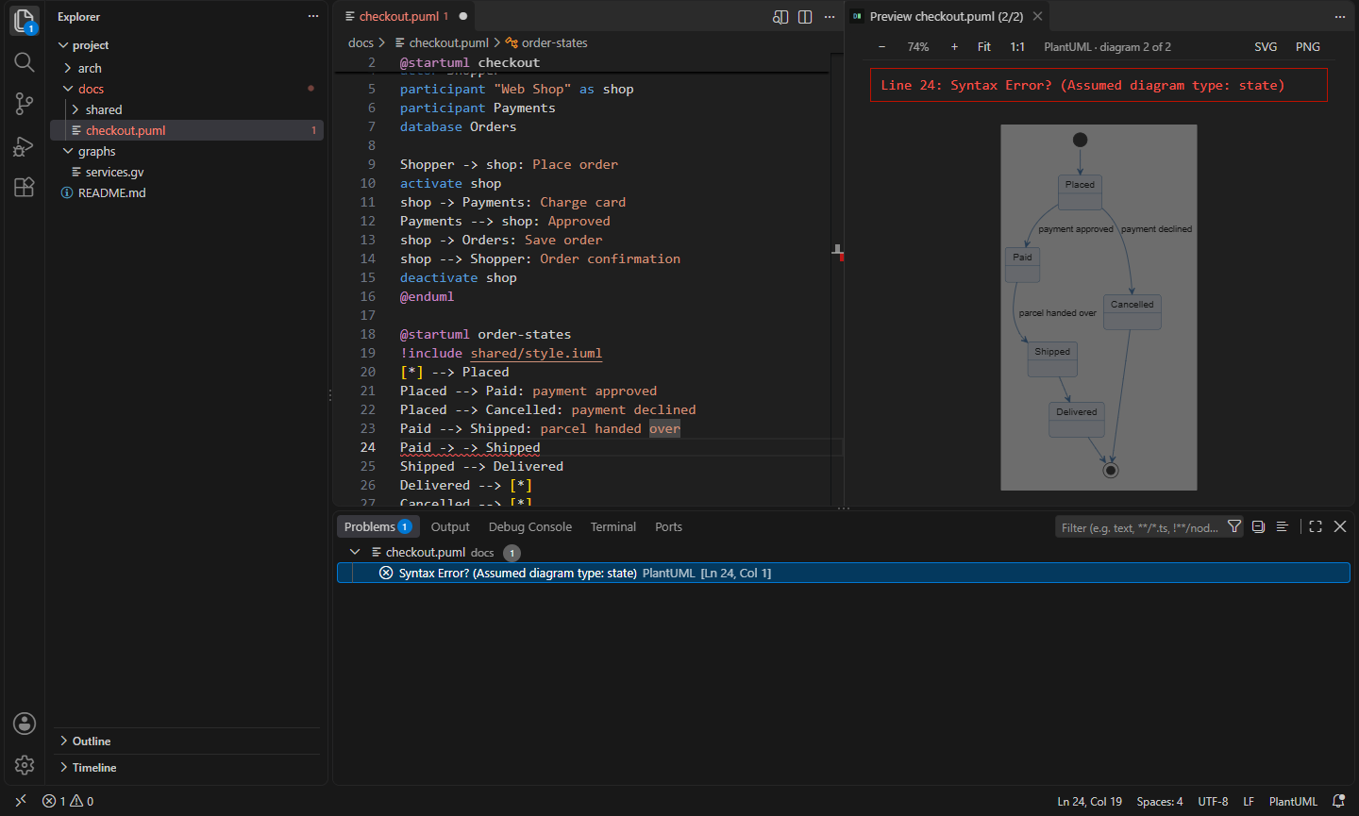Switch to the Debug Console tab

coord(530,526)
